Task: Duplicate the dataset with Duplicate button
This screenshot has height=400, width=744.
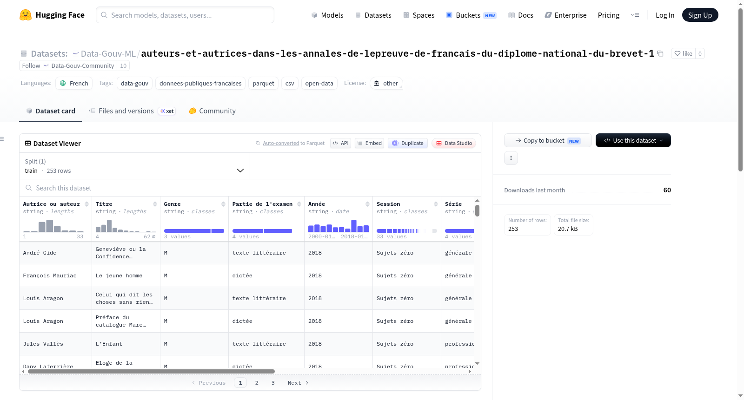Action: click(x=408, y=143)
